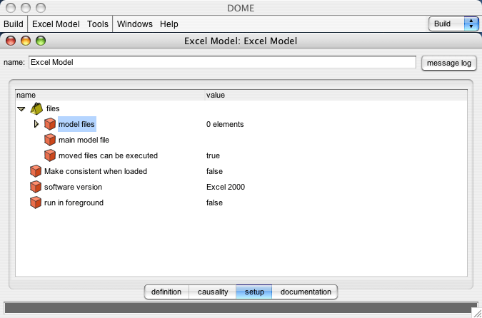Click the cube icon beside software version
Image resolution: width=482 pixels, height=318 pixels.
tap(36, 187)
